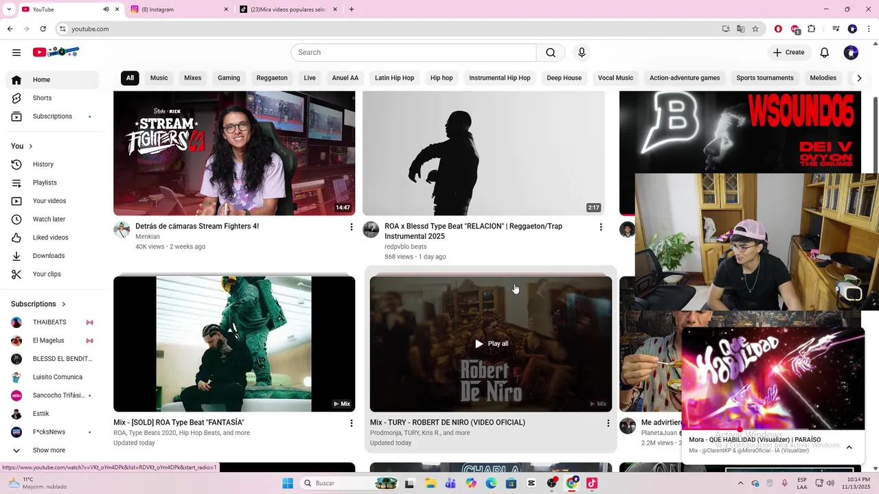Image resolution: width=879 pixels, height=494 pixels.
Task: Open File Explorer from the taskbar
Action: point(431,483)
